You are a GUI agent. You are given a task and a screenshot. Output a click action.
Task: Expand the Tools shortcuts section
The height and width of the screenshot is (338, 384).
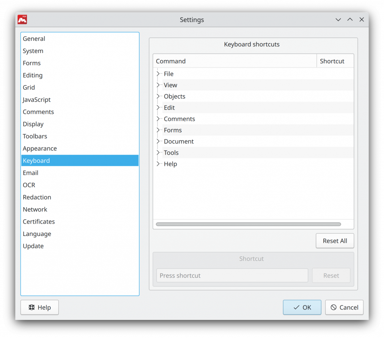pyautogui.click(x=158, y=152)
